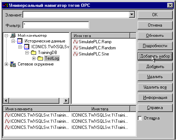This screenshot has height=140, width=176.
Task: Click the Исторические данные chart icon
Action: tap(20, 41)
